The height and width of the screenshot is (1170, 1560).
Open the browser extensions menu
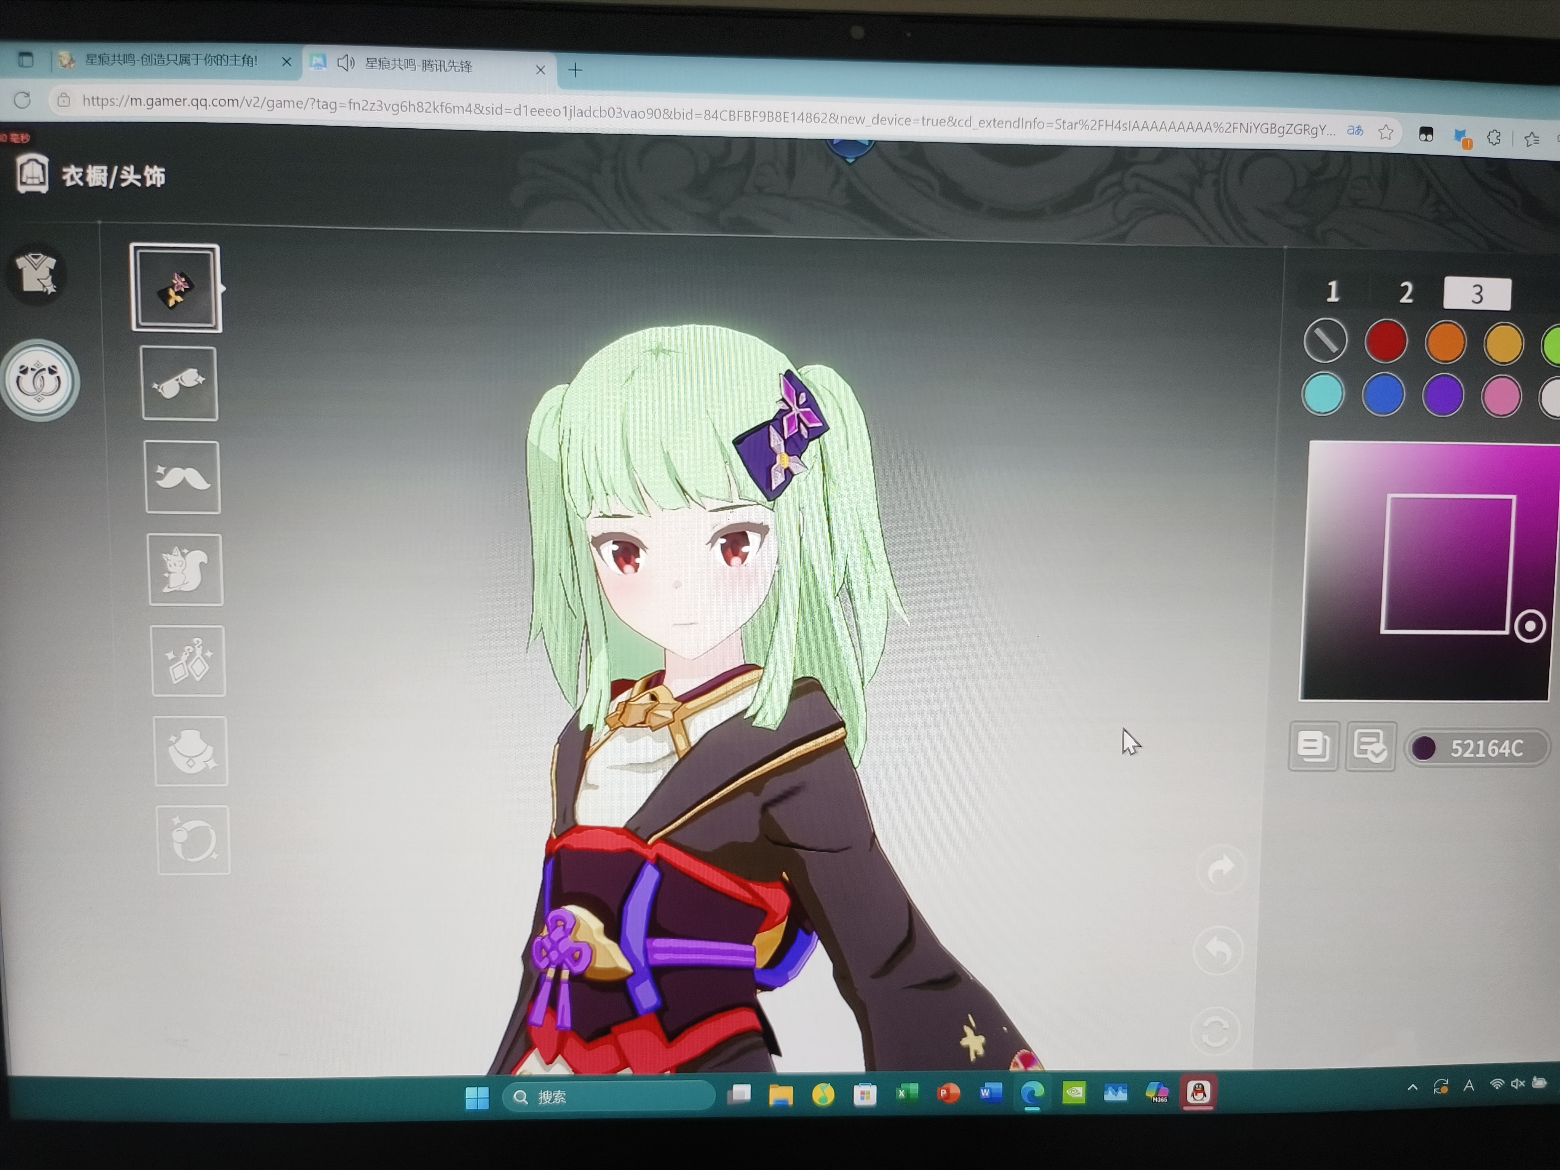[1494, 137]
